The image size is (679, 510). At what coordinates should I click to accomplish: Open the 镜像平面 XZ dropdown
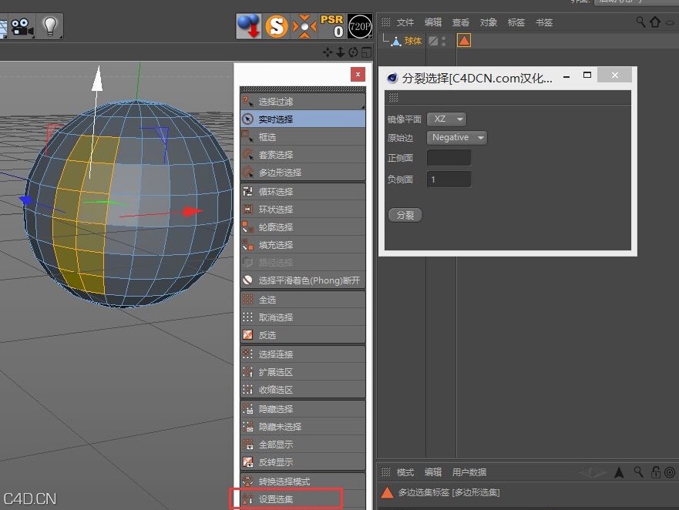pyautogui.click(x=446, y=119)
